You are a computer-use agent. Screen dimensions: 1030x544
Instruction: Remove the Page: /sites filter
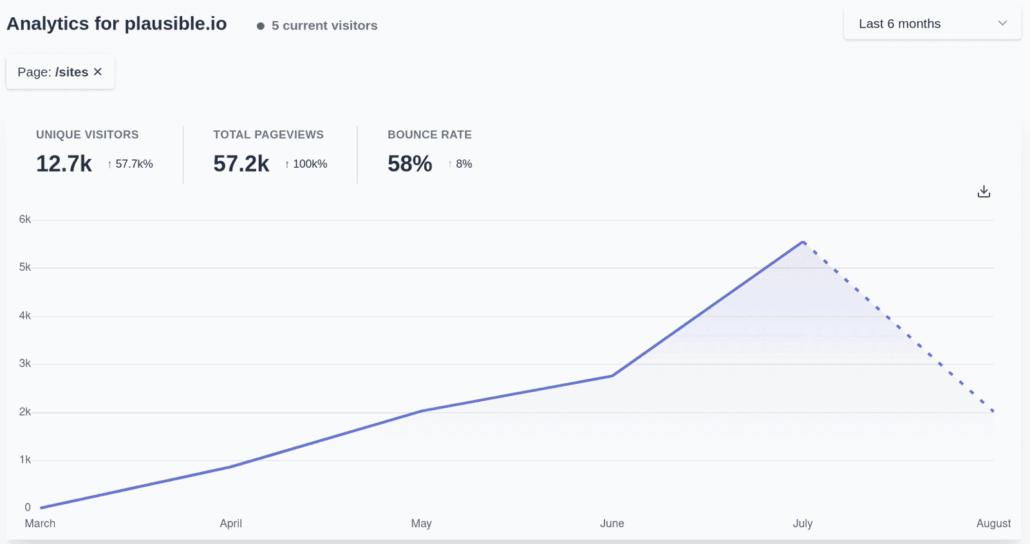click(98, 72)
